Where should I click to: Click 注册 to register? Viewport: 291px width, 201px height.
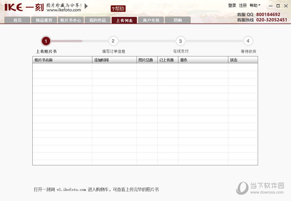pos(242,6)
